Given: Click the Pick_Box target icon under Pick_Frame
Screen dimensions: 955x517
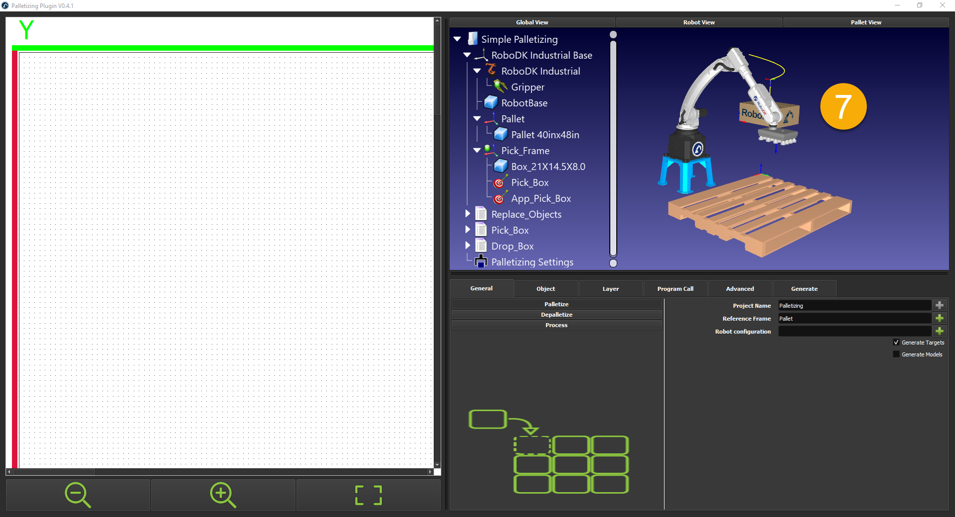Looking at the screenshot, I should click(500, 182).
